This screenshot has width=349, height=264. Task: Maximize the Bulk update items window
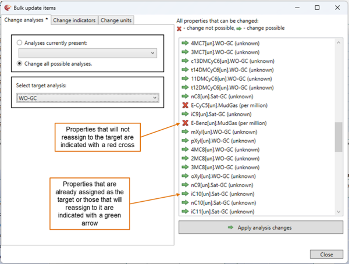point(317,8)
